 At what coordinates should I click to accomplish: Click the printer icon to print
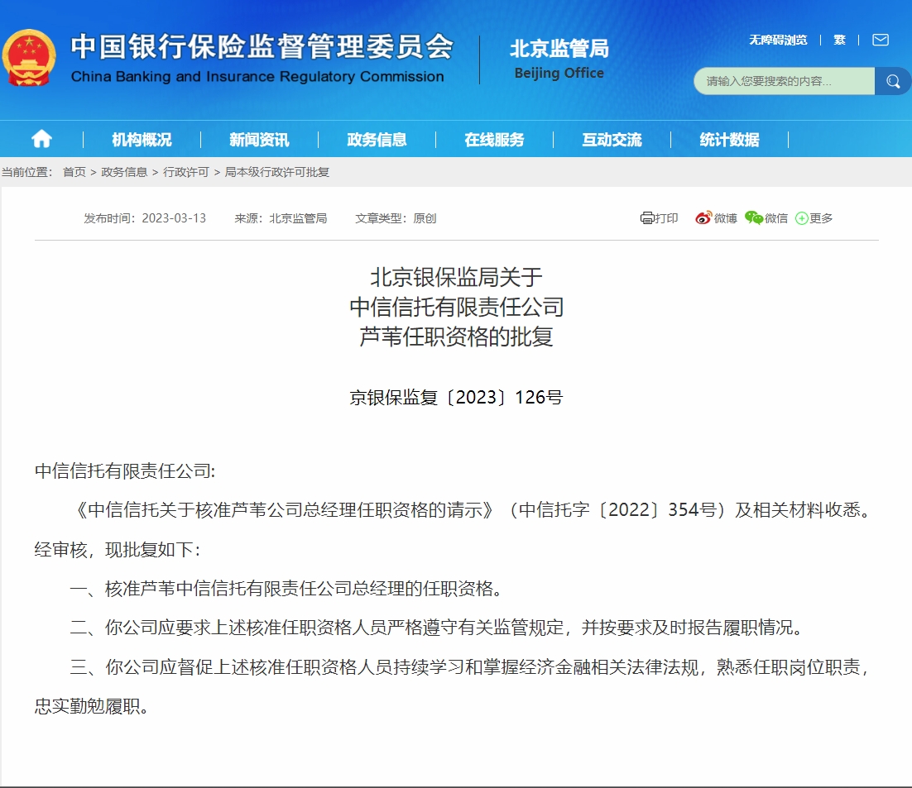(x=647, y=218)
